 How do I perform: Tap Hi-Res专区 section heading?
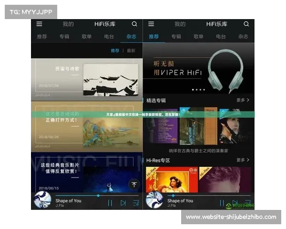point(158,160)
